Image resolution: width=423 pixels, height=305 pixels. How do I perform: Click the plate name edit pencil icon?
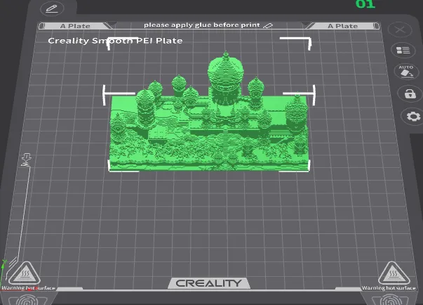click(x=52, y=8)
